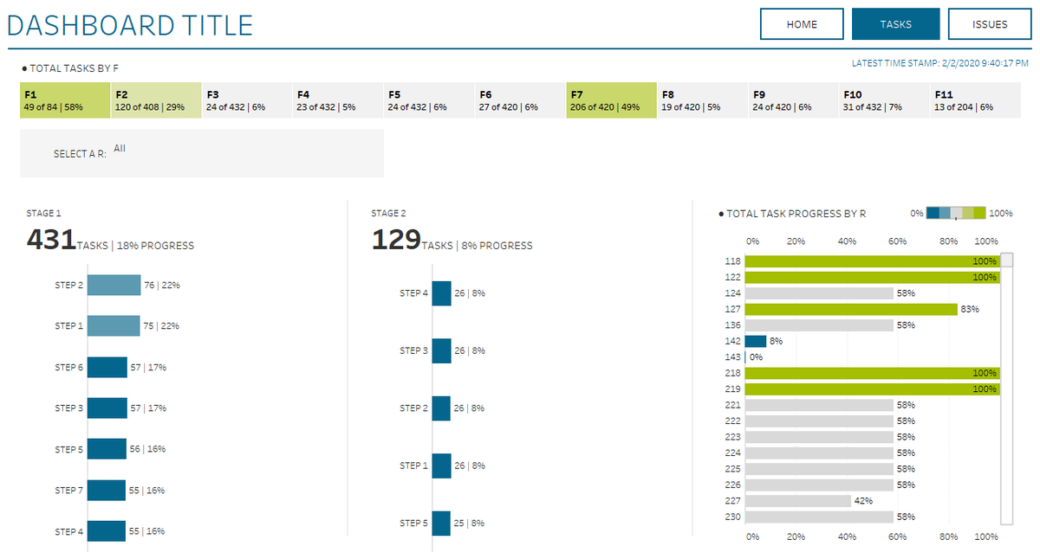1040x559 pixels.
Task: Click the STEP 7 bar in Stage 1
Action: tap(107, 490)
